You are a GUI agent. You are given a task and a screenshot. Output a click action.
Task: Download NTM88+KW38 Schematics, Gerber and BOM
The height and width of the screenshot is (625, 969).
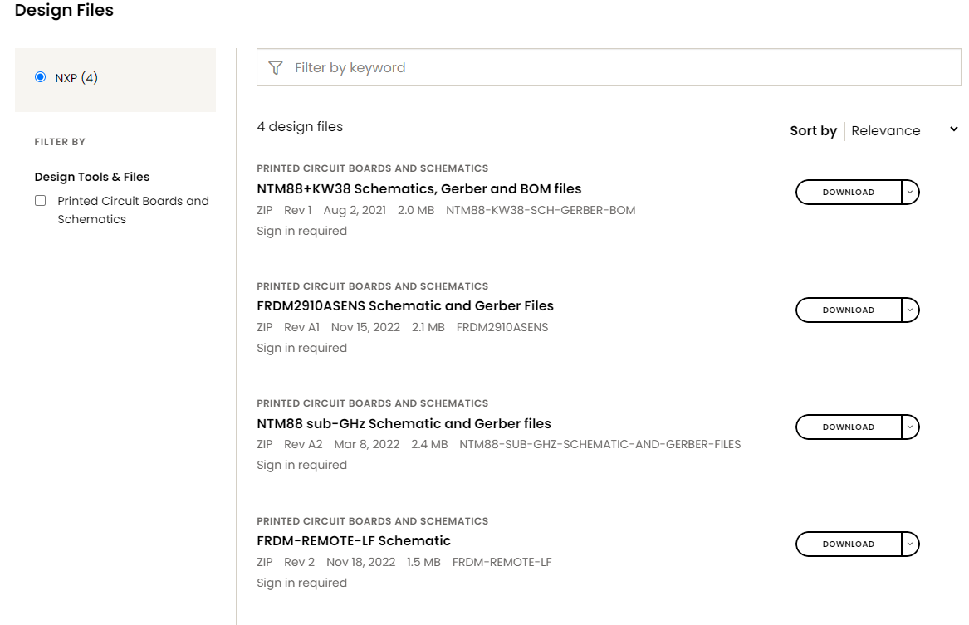tap(848, 193)
